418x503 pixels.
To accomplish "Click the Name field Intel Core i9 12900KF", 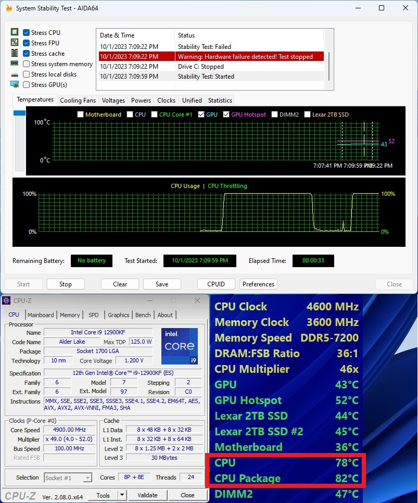I will coord(98,332).
